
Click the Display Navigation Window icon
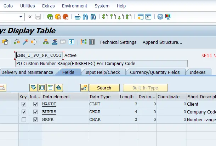click(55, 42)
